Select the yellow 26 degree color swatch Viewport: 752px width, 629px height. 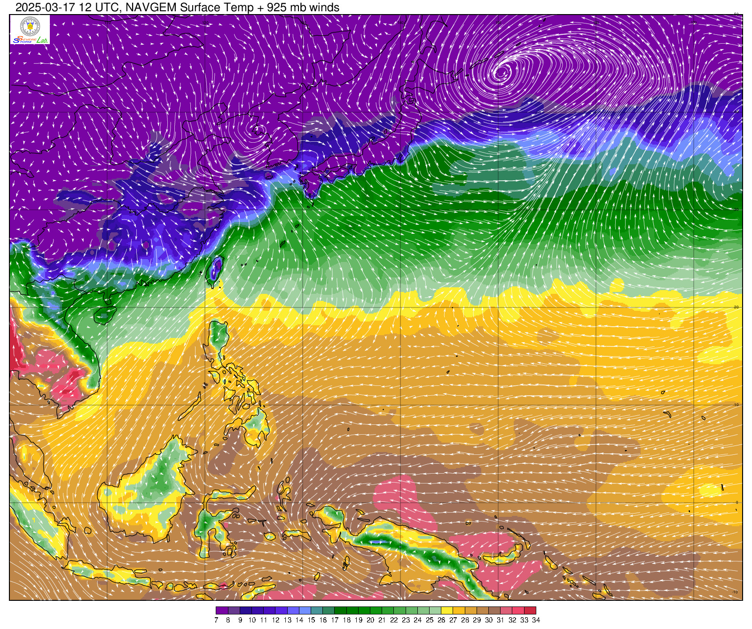(447, 610)
